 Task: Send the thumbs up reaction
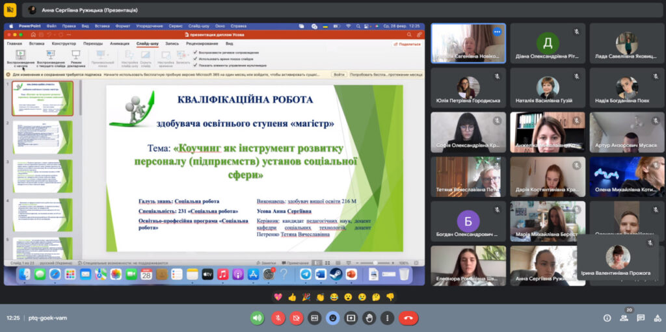292,297
